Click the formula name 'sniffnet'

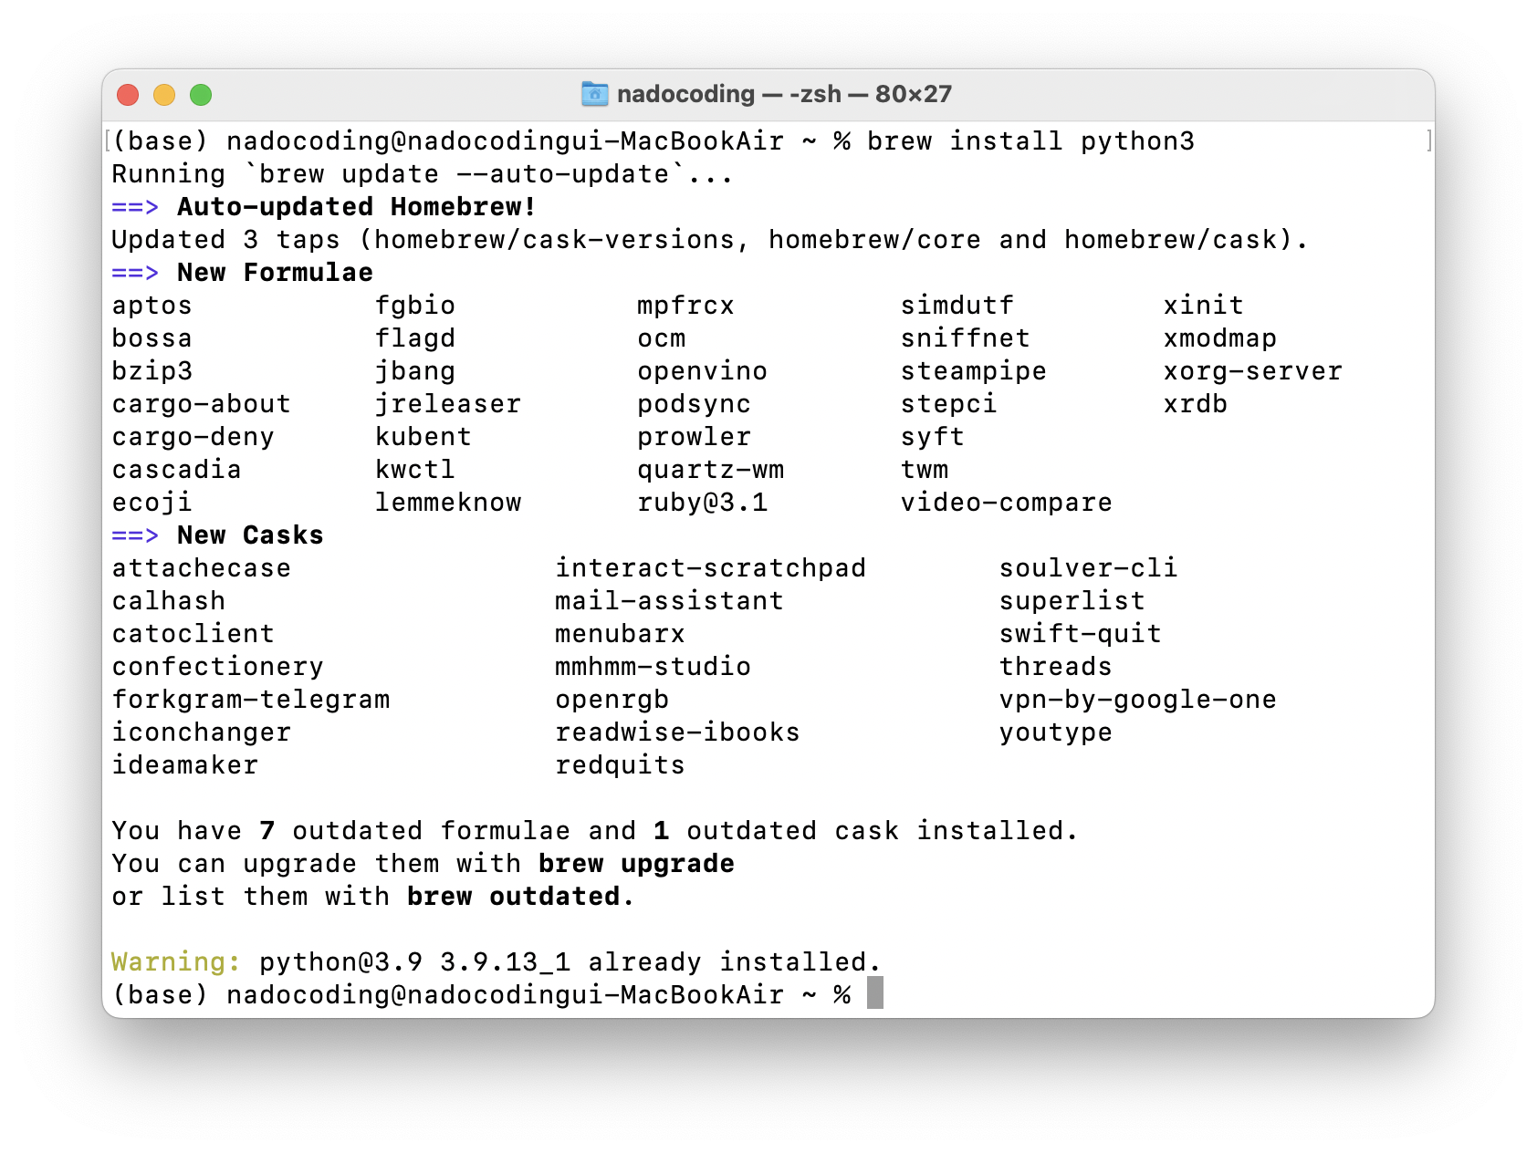pyautogui.click(x=965, y=338)
